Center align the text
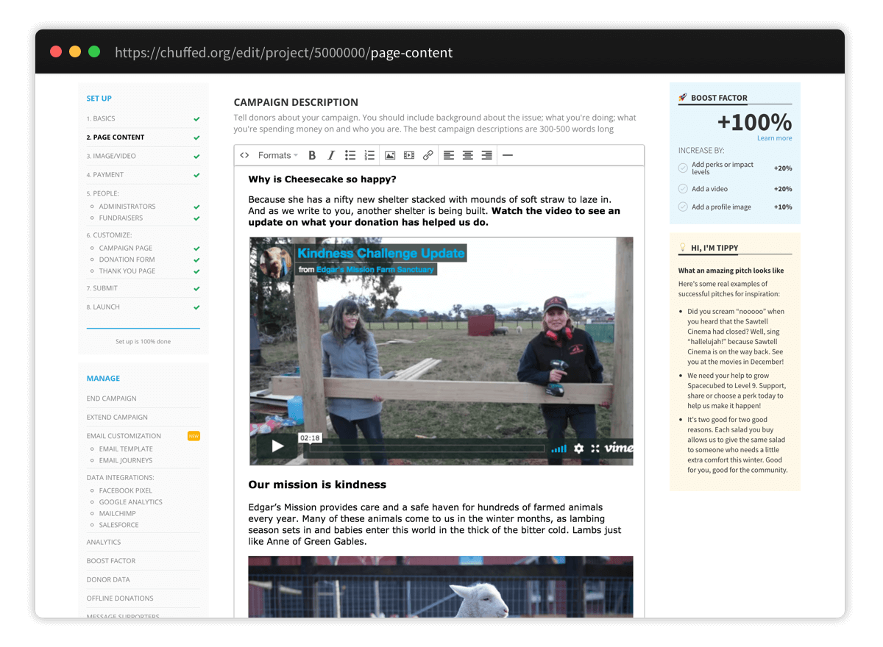883x647 pixels. tap(467, 155)
